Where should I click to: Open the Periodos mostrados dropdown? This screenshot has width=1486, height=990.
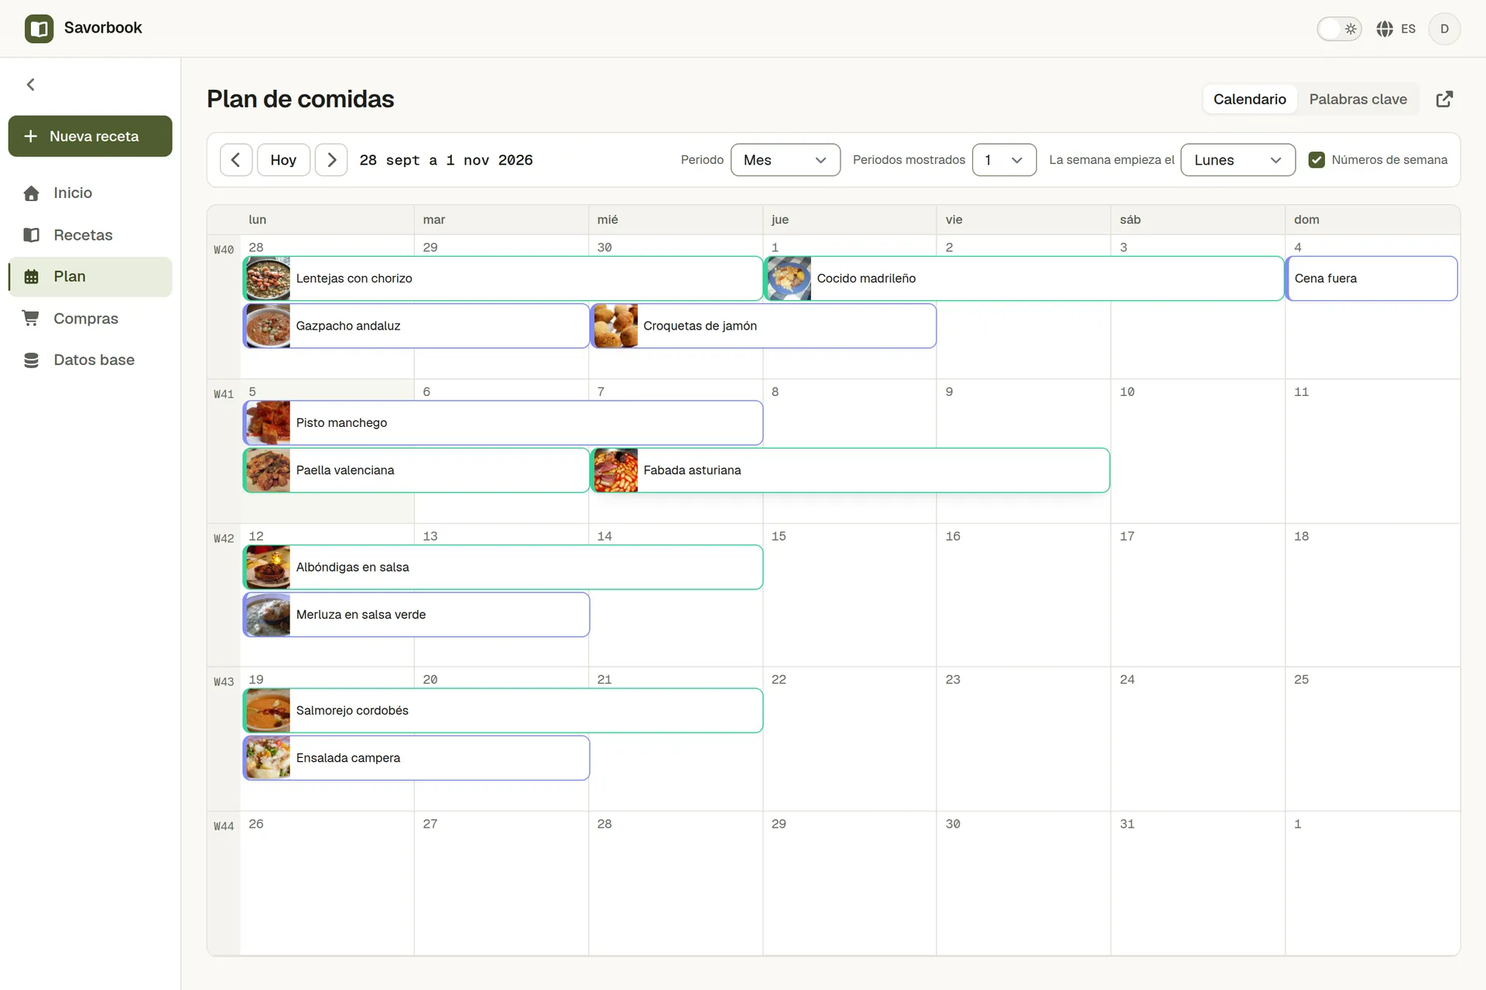click(1005, 160)
